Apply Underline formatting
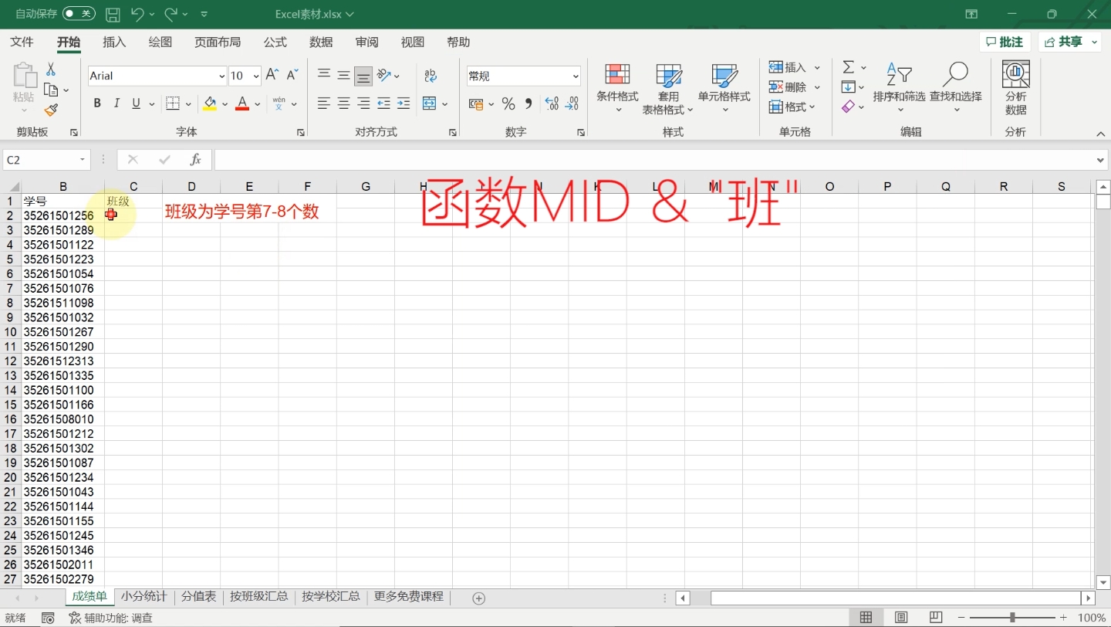The width and height of the screenshot is (1111, 627). click(137, 103)
